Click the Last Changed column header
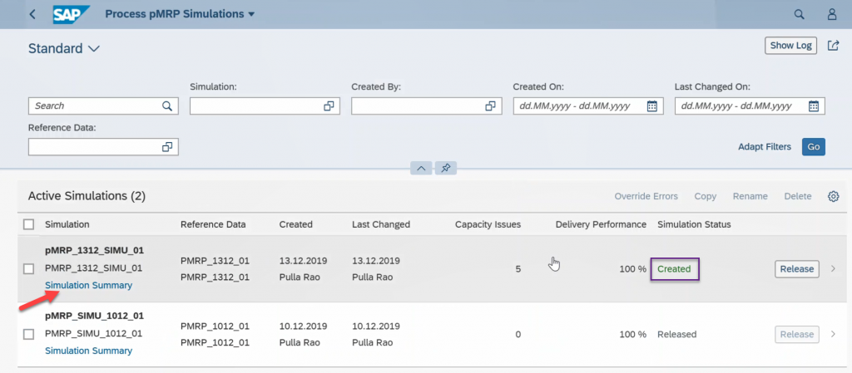852x373 pixels. pos(381,224)
